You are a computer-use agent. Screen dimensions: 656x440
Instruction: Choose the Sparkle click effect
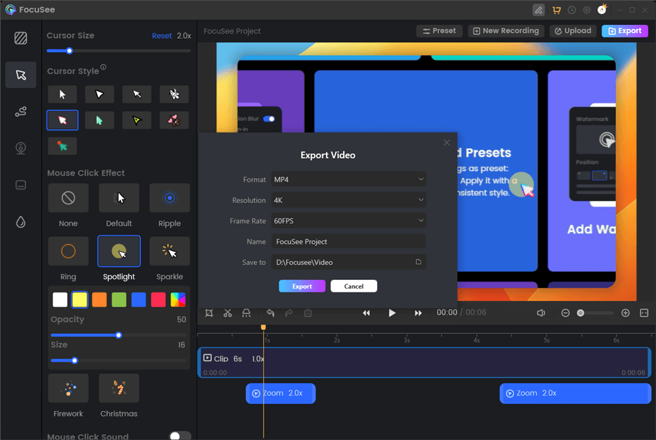[169, 251]
